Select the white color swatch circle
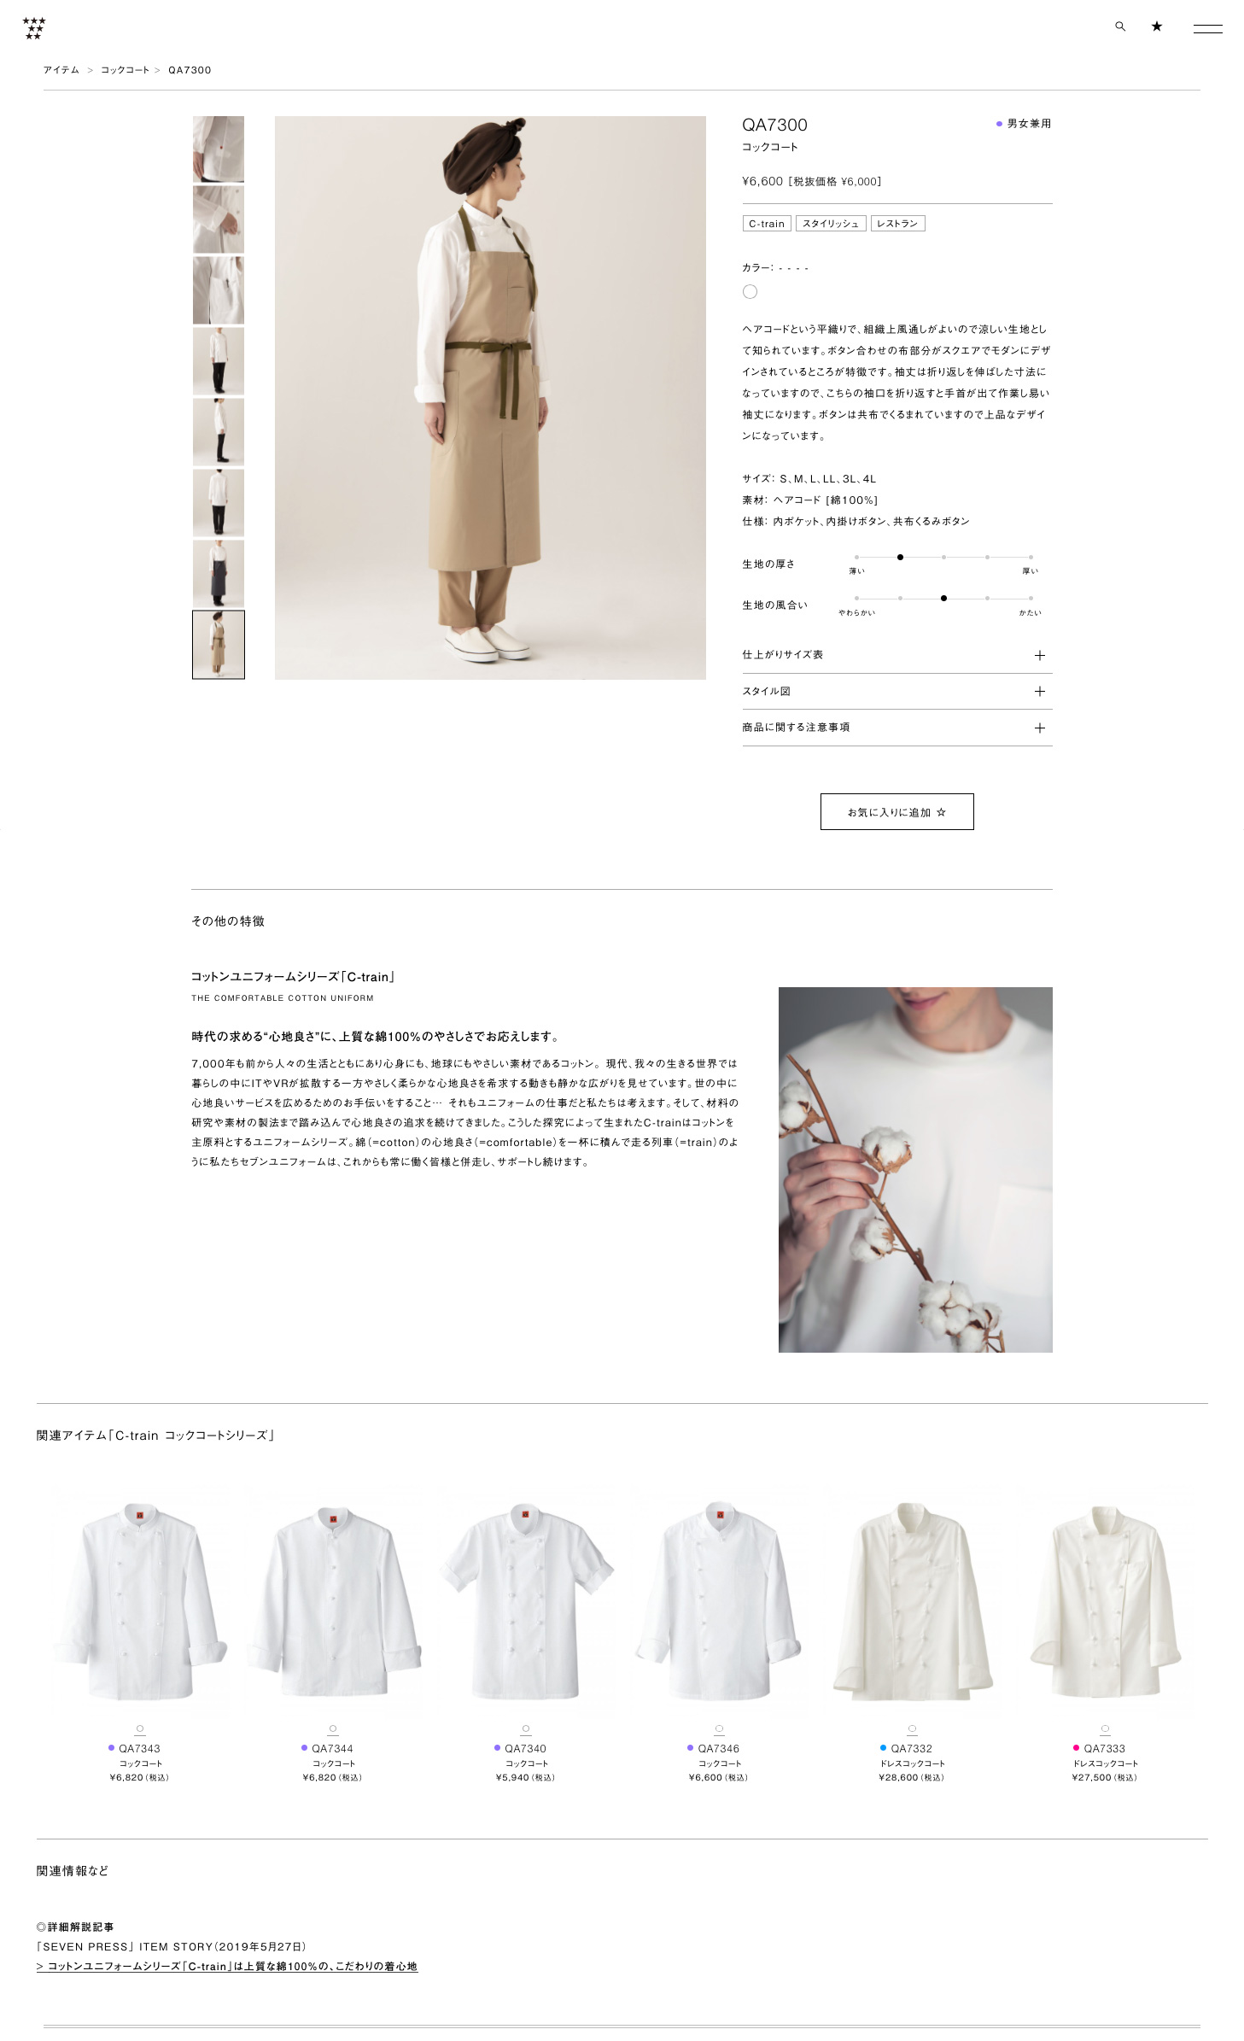The width and height of the screenshot is (1244, 2041). pos(750,292)
